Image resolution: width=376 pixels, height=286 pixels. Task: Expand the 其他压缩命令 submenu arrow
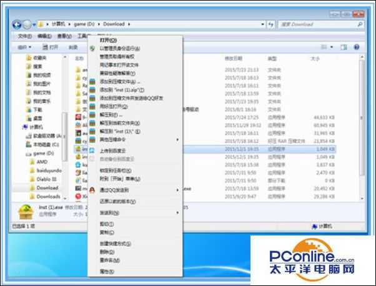coord(177,140)
